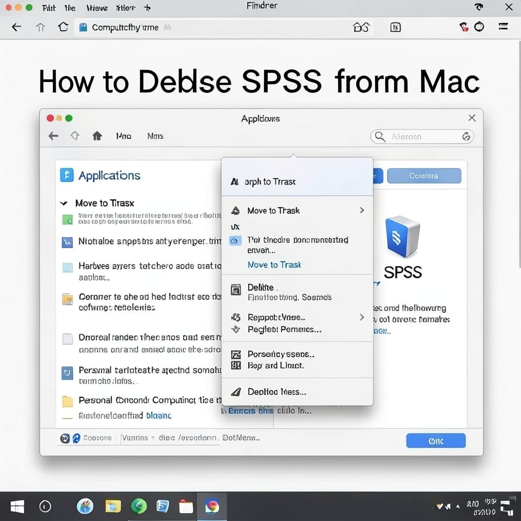Screen dimensions: 521x521
Task: Click the Chrome icon in the taskbar
Action: pyautogui.click(x=212, y=506)
